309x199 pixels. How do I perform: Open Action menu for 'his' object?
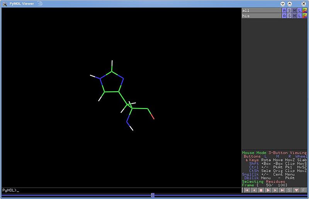click(285, 16)
